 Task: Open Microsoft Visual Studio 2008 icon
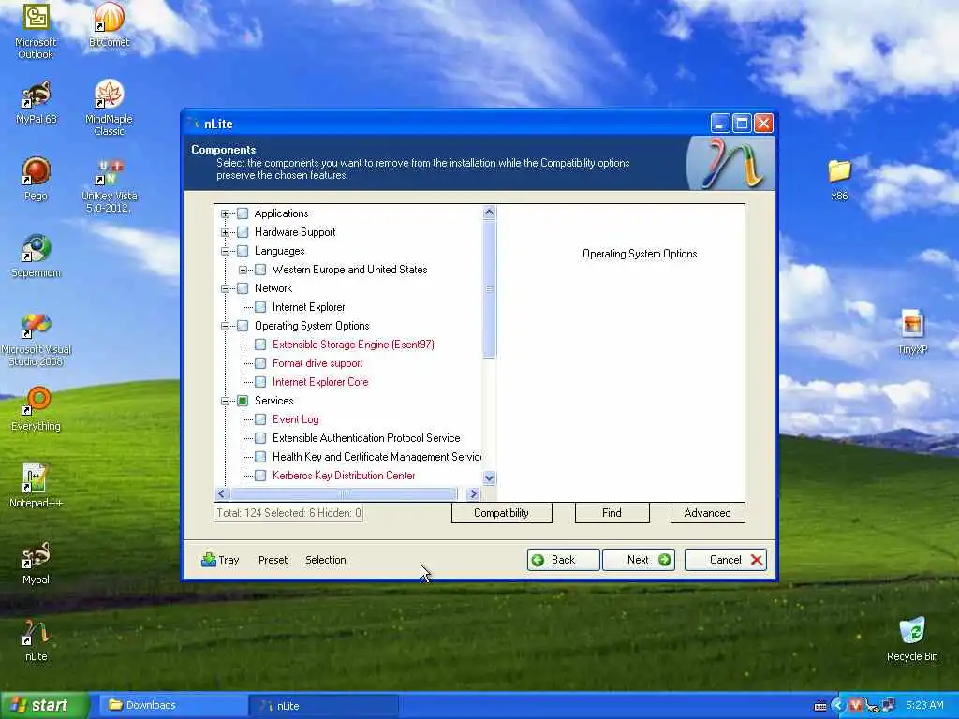pyautogui.click(x=37, y=339)
